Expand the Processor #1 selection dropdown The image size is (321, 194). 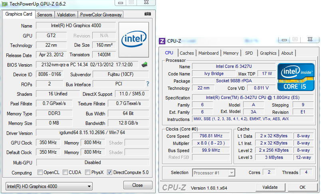(x=214, y=173)
